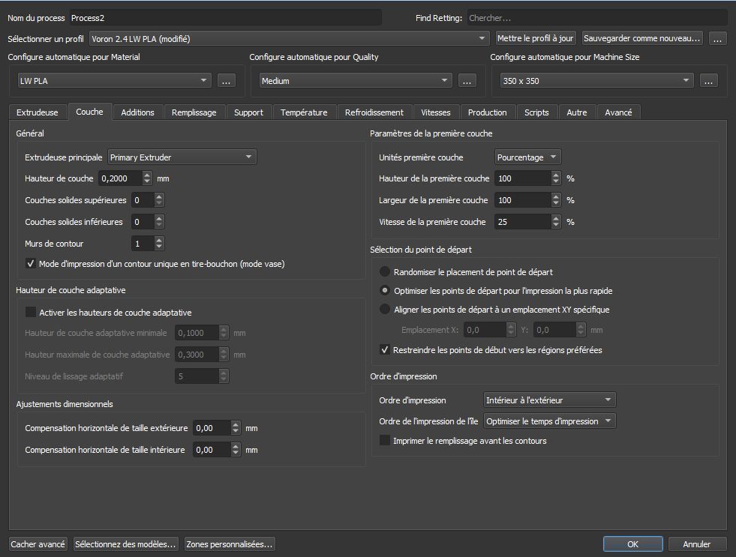Click Sélectionnez des modèles button
The image size is (736, 557).
(x=125, y=544)
